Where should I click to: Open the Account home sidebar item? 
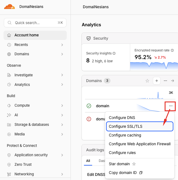click(x=35, y=35)
